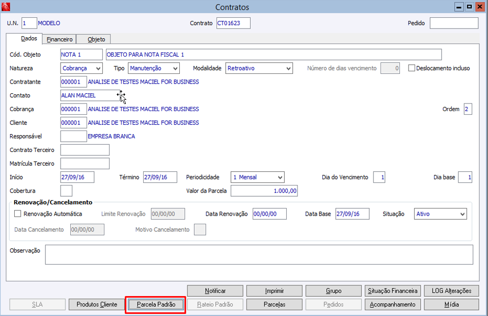The image size is (488, 316).
Task: Switch to the Financeiro tab
Action: pos(60,39)
